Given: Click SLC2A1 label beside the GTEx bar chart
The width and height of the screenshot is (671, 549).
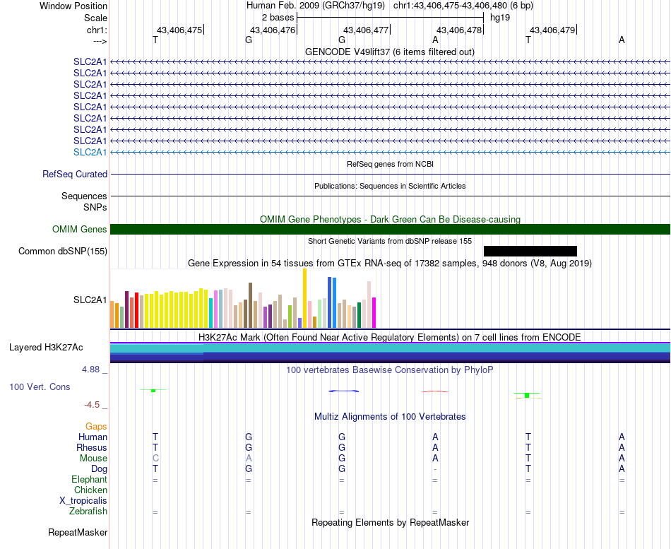Looking at the screenshot, I should [x=90, y=300].
